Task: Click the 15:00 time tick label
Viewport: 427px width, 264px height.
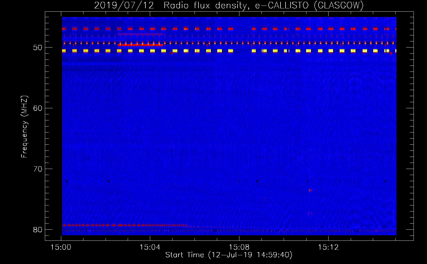Action: point(61,247)
